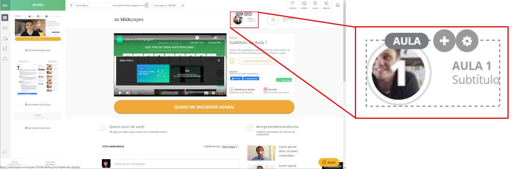The height and width of the screenshot is (169, 518).
Task: Click the Klickpages logo at top left
Action: pyautogui.click(x=5, y=5)
